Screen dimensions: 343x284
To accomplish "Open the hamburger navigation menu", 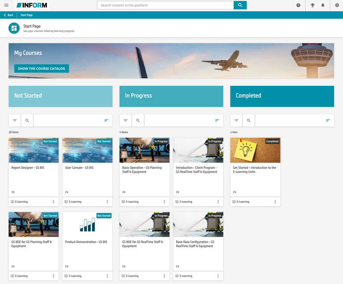I will click(x=6, y=5).
